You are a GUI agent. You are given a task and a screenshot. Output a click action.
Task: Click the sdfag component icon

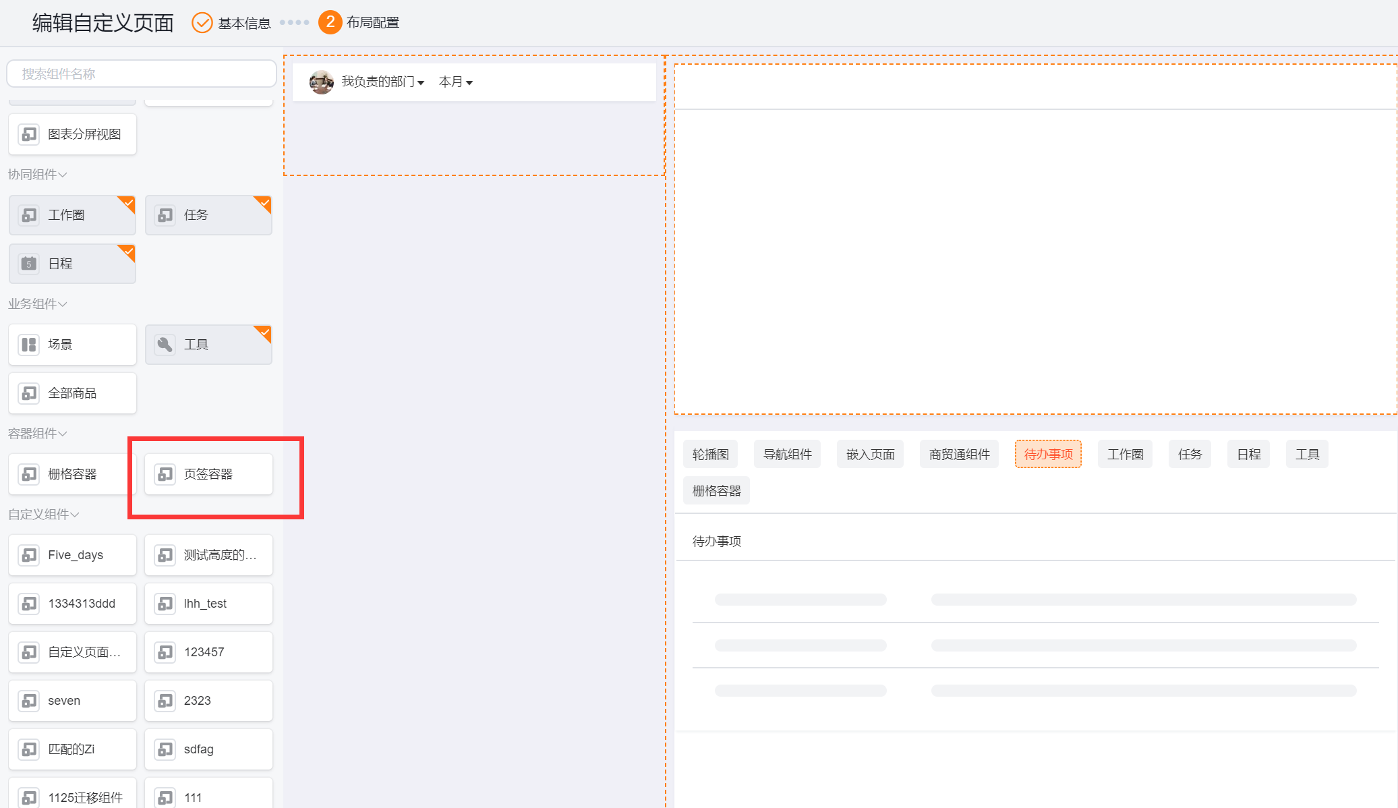(165, 749)
